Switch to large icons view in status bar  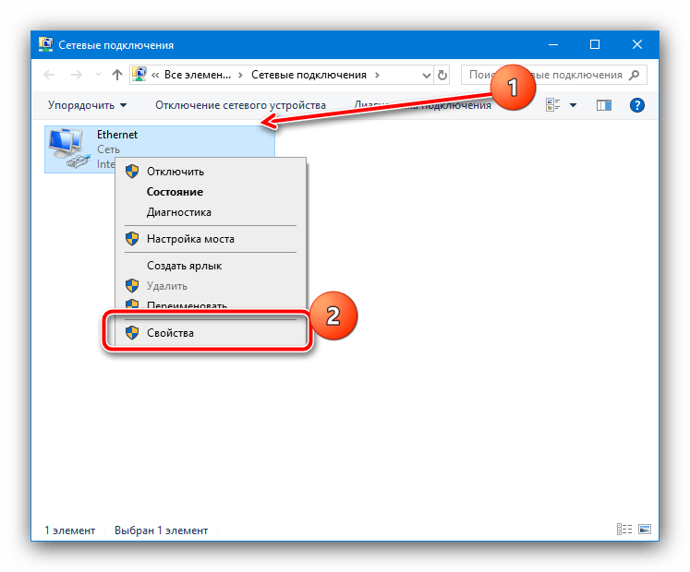click(644, 529)
